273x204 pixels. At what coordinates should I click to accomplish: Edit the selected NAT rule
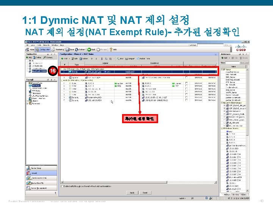(x=75, y=59)
